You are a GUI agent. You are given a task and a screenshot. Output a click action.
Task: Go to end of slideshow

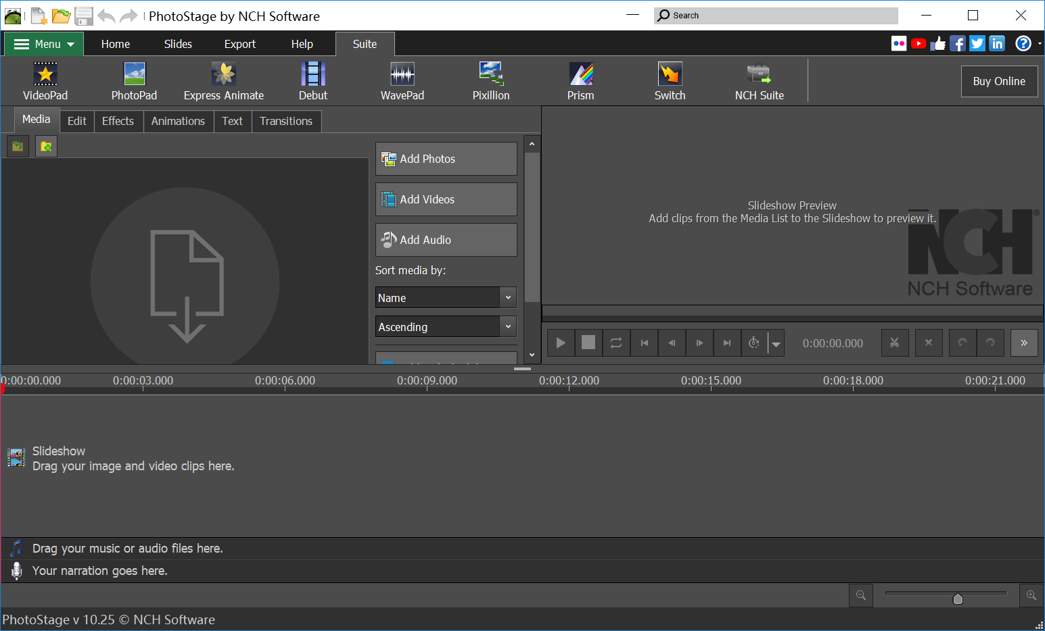click(x=727, y=343)
